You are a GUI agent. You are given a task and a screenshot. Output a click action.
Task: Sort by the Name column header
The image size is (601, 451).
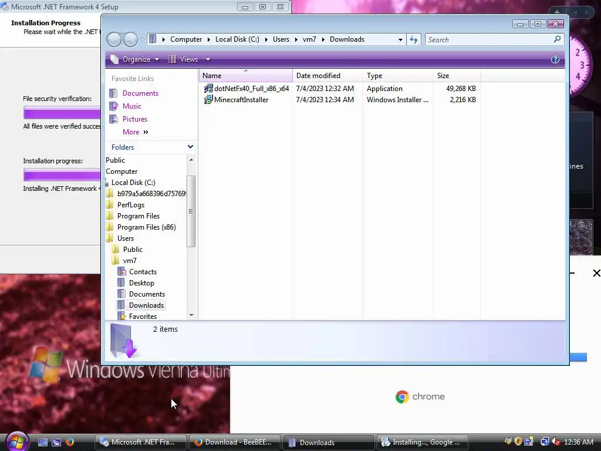click(x=245, y=76)
